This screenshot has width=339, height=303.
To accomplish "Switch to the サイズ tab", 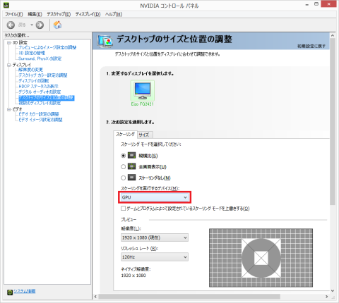I will [x=144, y=135].
